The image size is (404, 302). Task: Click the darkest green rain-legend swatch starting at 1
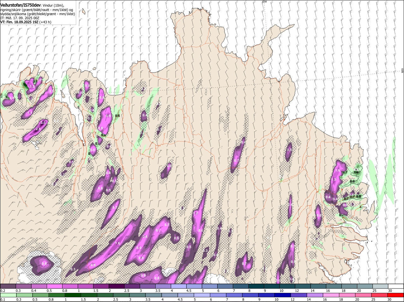[x=73, y=295]
